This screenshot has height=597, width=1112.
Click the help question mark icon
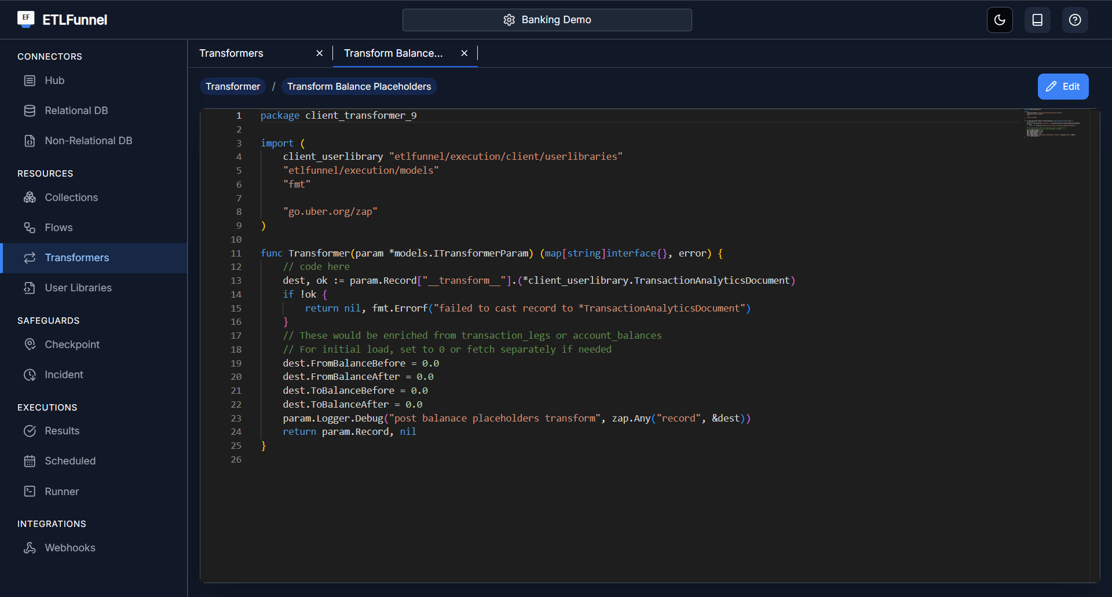(x=1075, y=20)
